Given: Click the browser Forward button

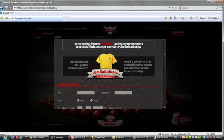Looking at the screenshot, I should coord(6,8).
